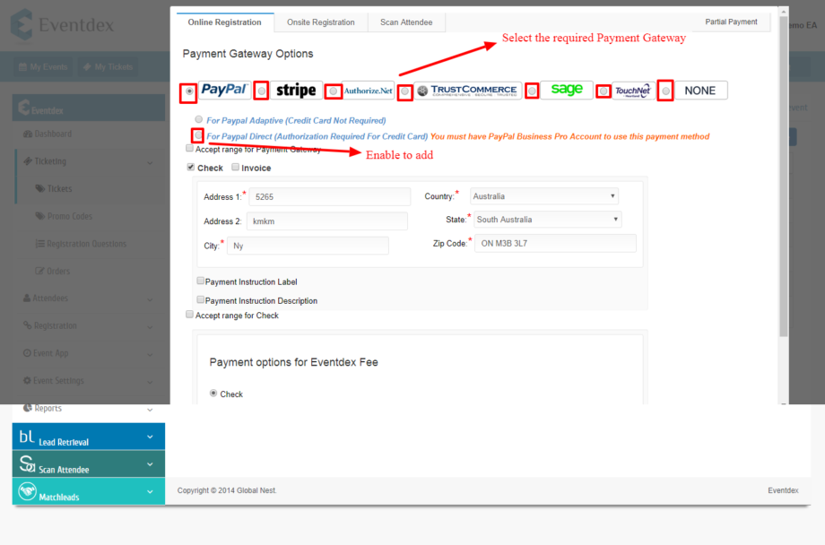Image resolution: width=825 pixels, height=545 pixels.
Task: Select For Paypal Adaptive radio option
Action: (x=198, y=119)
